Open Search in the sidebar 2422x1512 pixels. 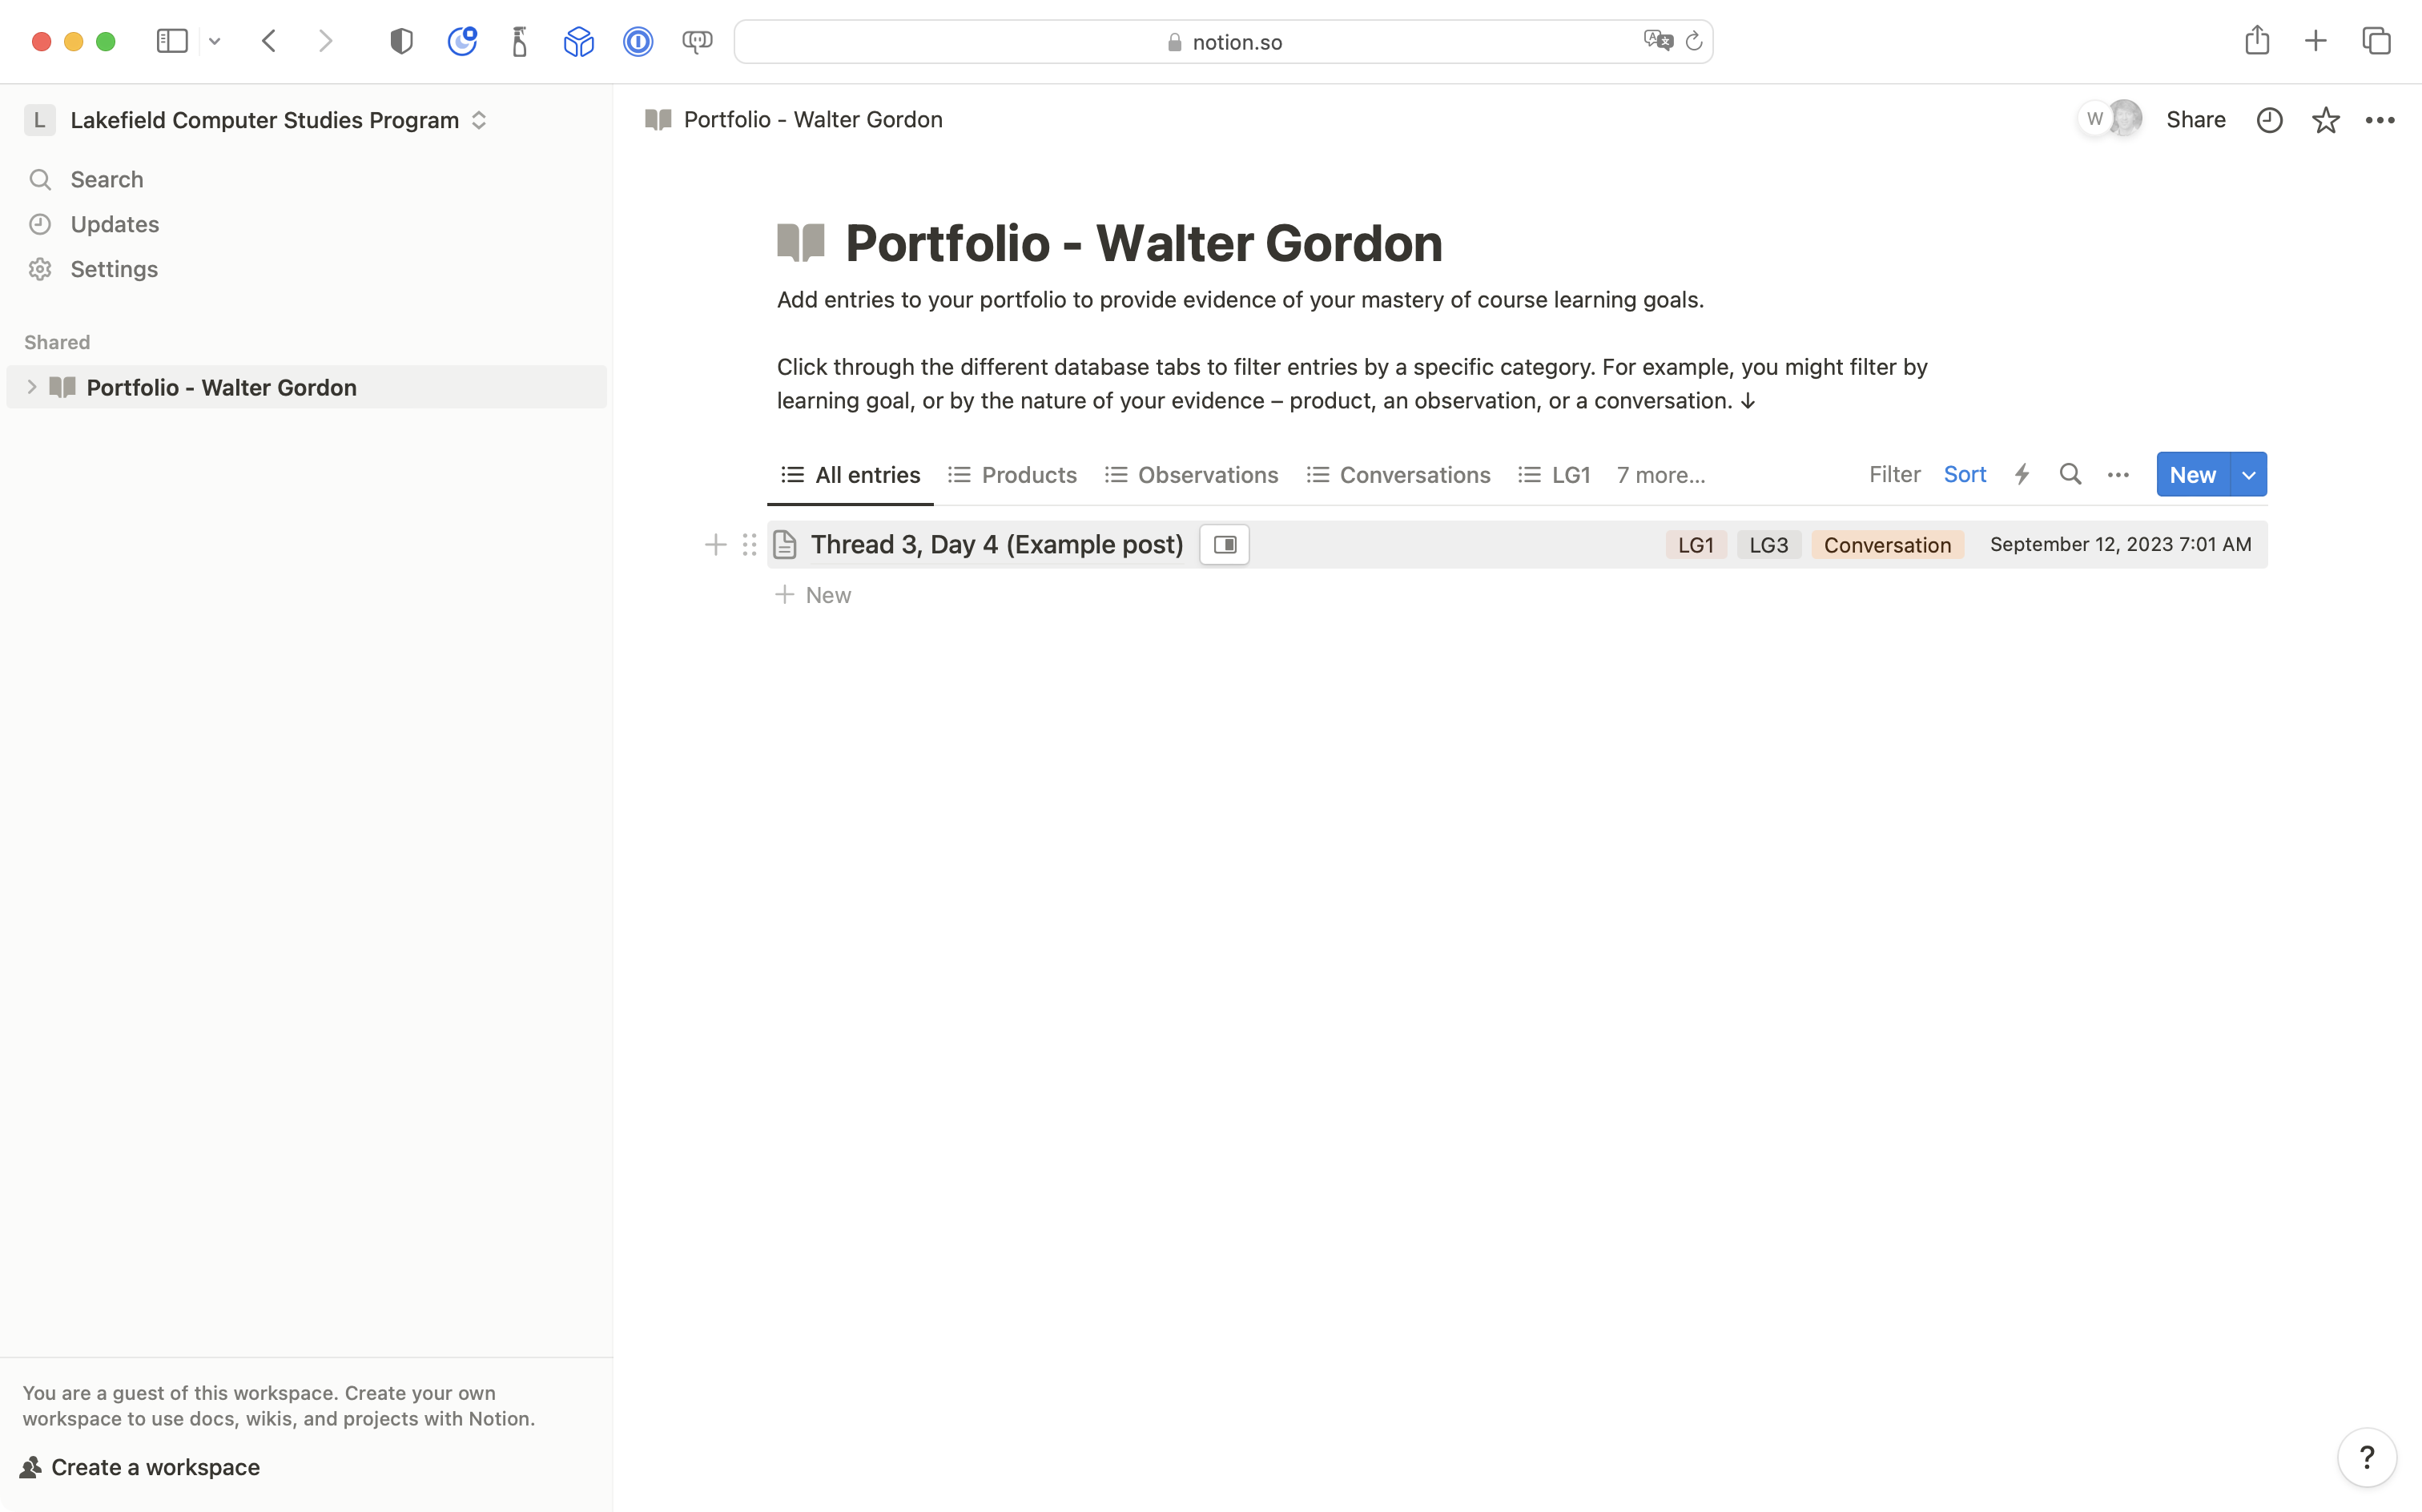(x=106, y=179)
